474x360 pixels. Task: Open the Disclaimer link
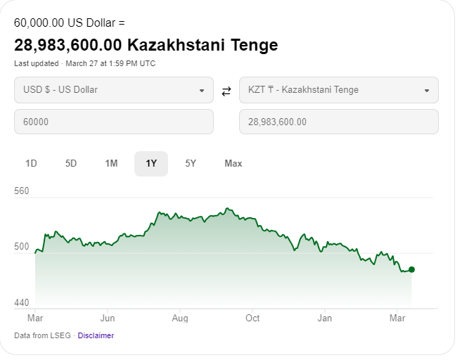[96, 335]
